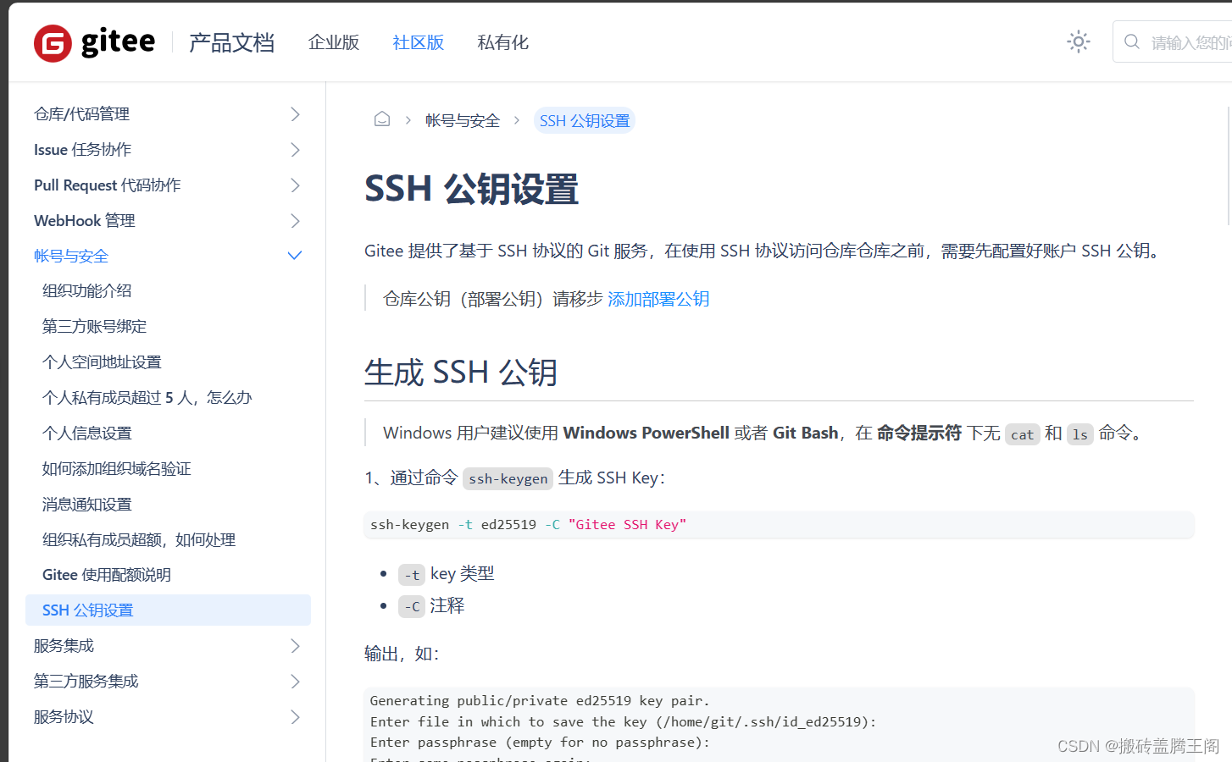Click 'Generating public/private ed25519 key pair.' line
Screen dimensions: 1232x762
pos(540,701)
